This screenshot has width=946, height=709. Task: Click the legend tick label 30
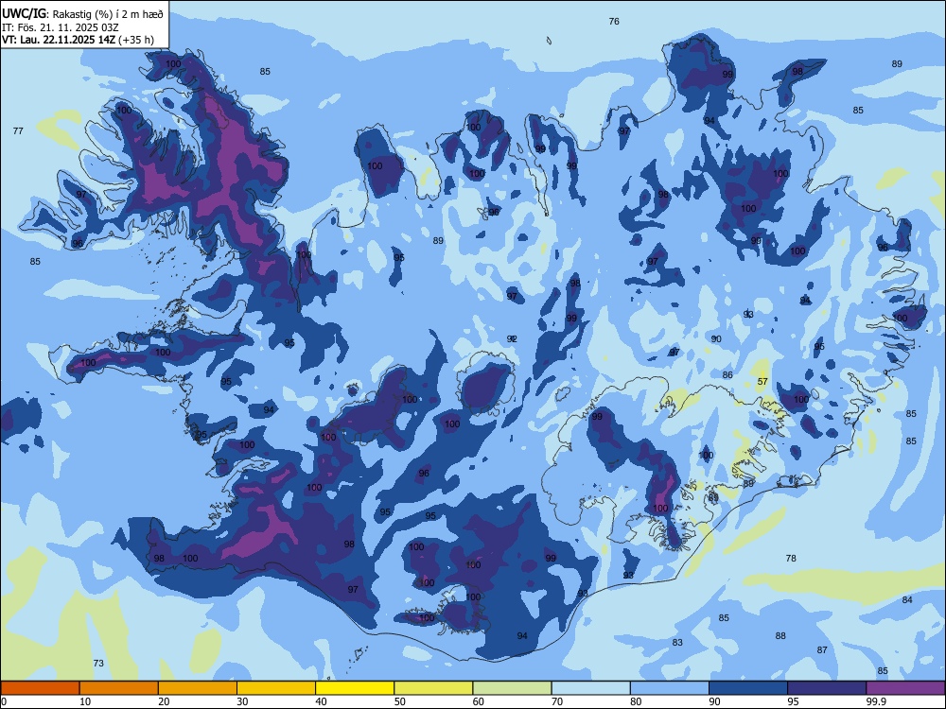(x=242, y=701)
